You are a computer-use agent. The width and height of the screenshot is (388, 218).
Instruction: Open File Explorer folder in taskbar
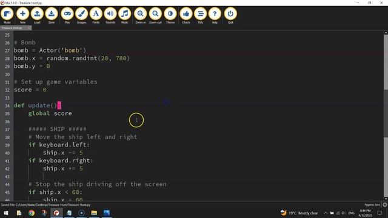point(94,213)
